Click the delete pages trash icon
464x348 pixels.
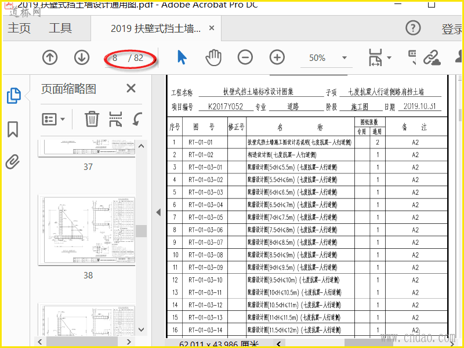(92, 119)
